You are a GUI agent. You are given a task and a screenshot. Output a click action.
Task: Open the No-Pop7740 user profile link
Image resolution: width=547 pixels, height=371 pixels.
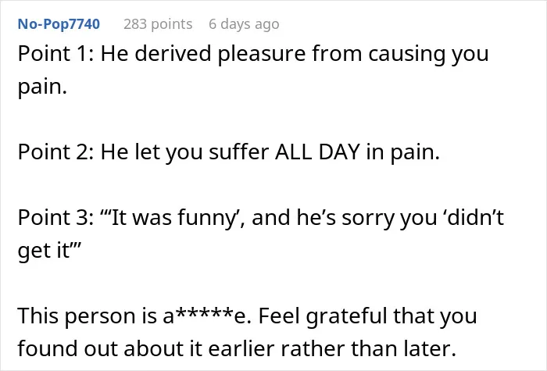(59, 24)
